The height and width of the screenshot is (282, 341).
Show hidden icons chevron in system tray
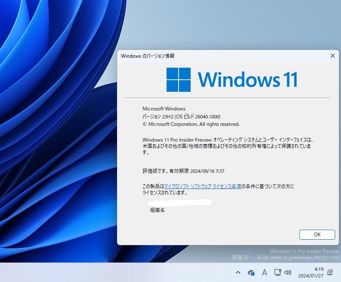coord(238,272)
